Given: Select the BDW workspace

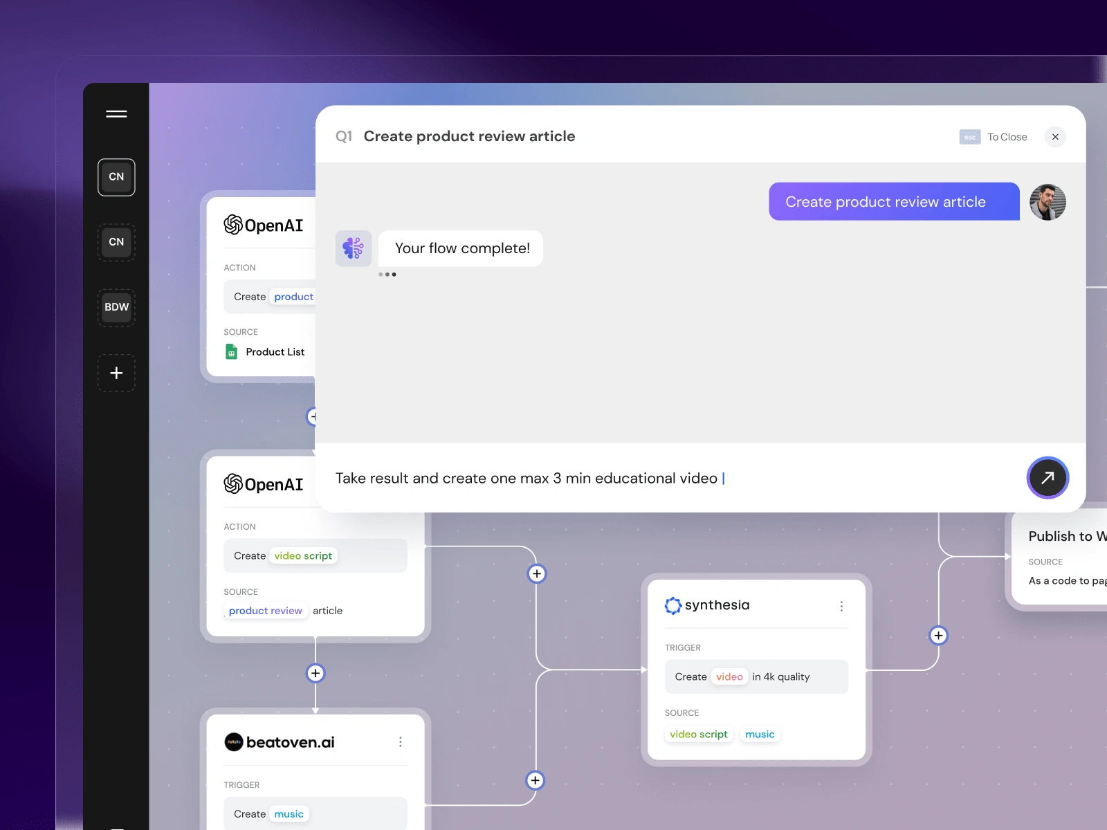Looking at the screenshot, I should click(116, 307).
